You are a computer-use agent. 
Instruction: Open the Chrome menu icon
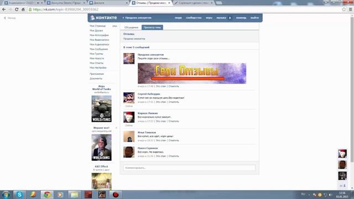351,9
